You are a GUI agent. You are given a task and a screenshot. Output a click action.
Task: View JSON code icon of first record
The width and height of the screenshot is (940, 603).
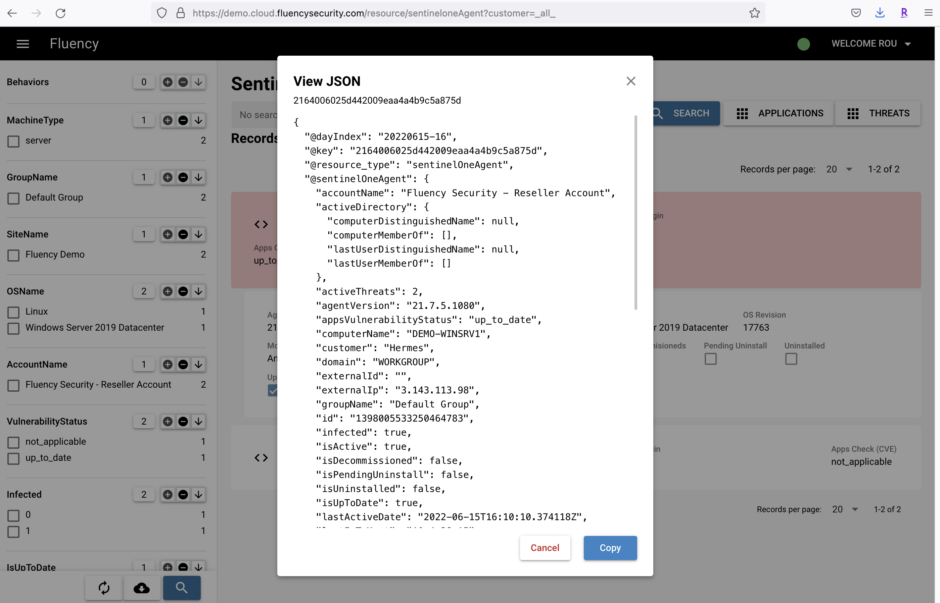pos(261,224)
